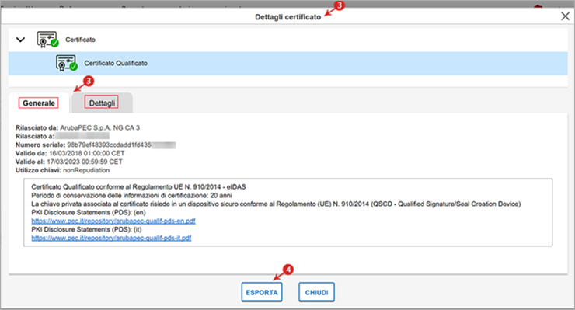Click the 'Valido al: 17/03/2023' line
The width and height of the screenshot is (575, 310).
coord(69,162)
